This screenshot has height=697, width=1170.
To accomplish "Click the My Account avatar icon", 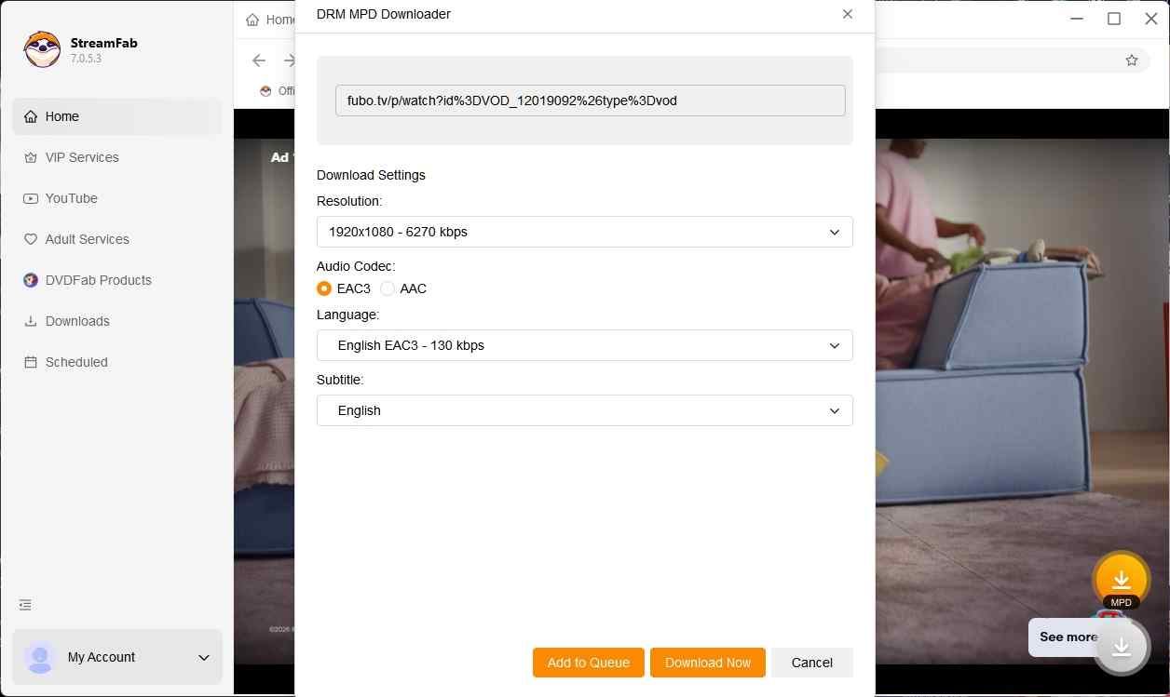I will (x=40, y=657).
